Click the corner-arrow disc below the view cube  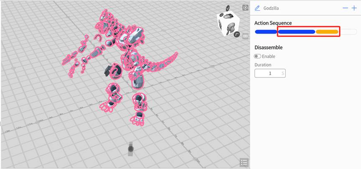236,35
